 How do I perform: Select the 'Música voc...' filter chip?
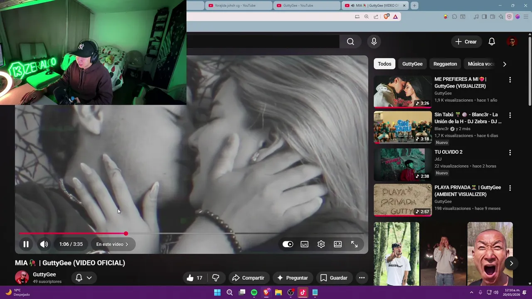[480, 64]
